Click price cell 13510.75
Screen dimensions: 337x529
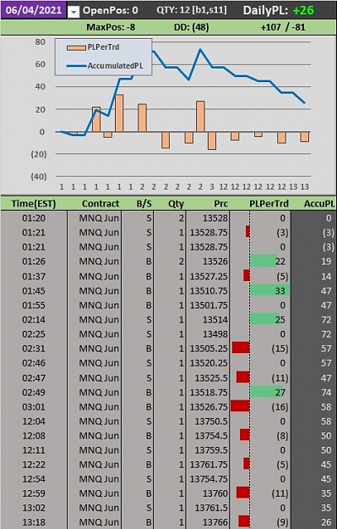point(208,291)
